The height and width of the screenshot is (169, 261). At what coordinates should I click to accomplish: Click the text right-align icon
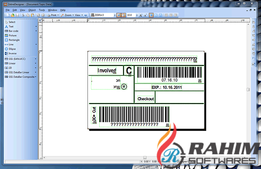pos(176,15)
